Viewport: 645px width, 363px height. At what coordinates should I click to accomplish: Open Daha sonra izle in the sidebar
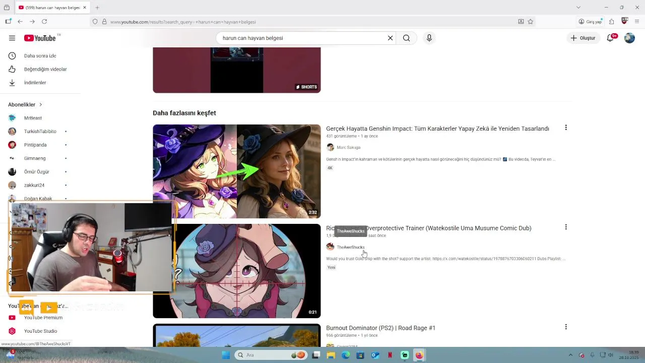pos(40,56)
